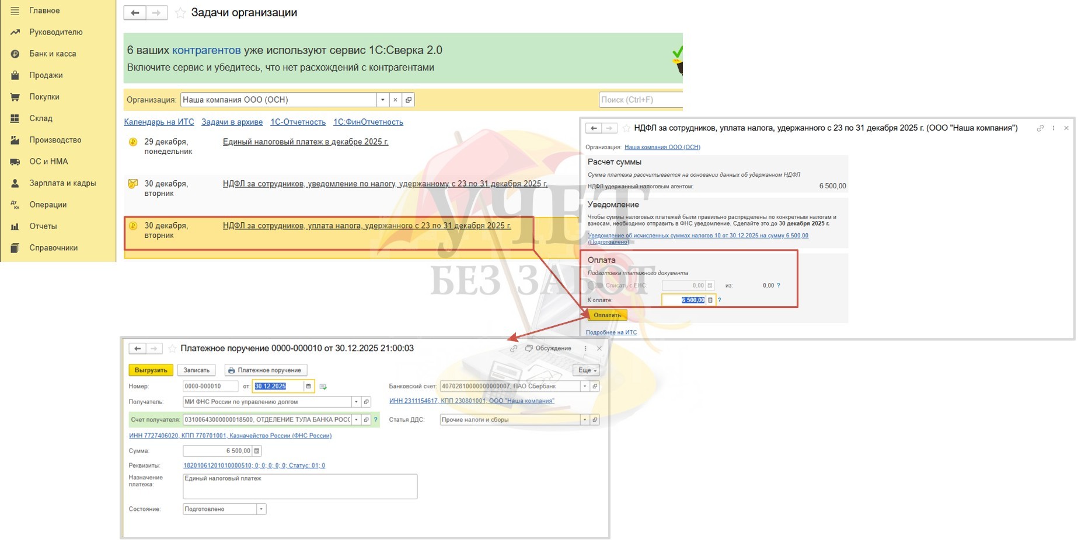Expand the Получатель dropdown
Viewport: 1078px width, 540px height.
pyautogui.click(x=356, y=402)
